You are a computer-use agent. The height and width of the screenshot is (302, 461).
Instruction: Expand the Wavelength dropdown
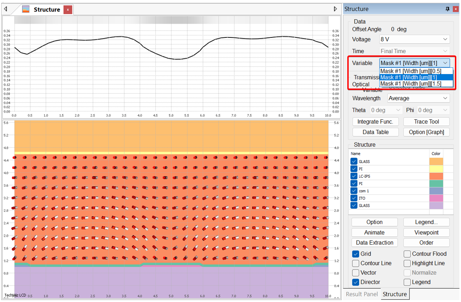click(x=419, y=98)
